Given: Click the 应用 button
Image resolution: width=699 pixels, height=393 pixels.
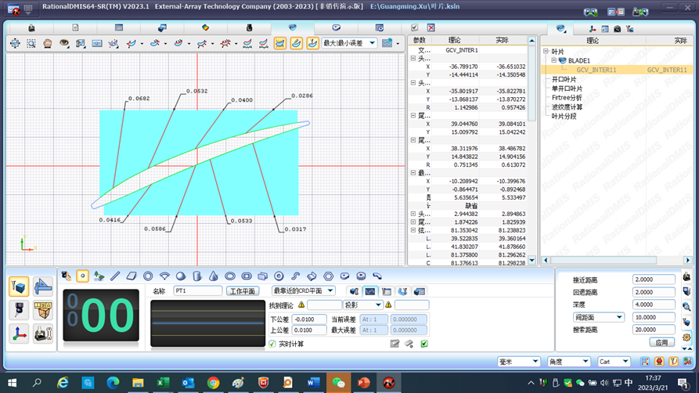Looking at the screenshot, I should 661,343.
